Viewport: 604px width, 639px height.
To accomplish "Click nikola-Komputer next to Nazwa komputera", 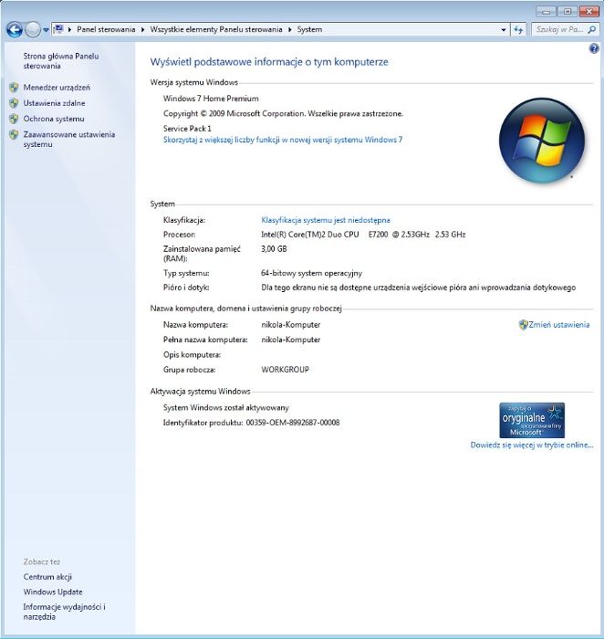I will [291, 325].
